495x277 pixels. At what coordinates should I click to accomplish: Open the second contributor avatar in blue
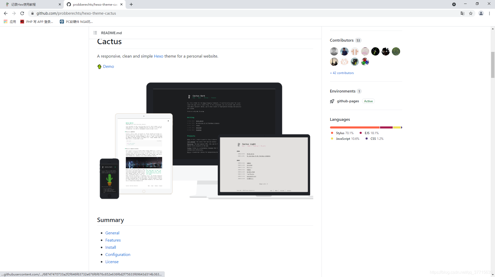pos(344,51)
